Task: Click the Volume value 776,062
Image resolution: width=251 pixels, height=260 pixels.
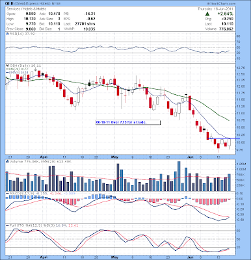Action: (x=226, y=29)
